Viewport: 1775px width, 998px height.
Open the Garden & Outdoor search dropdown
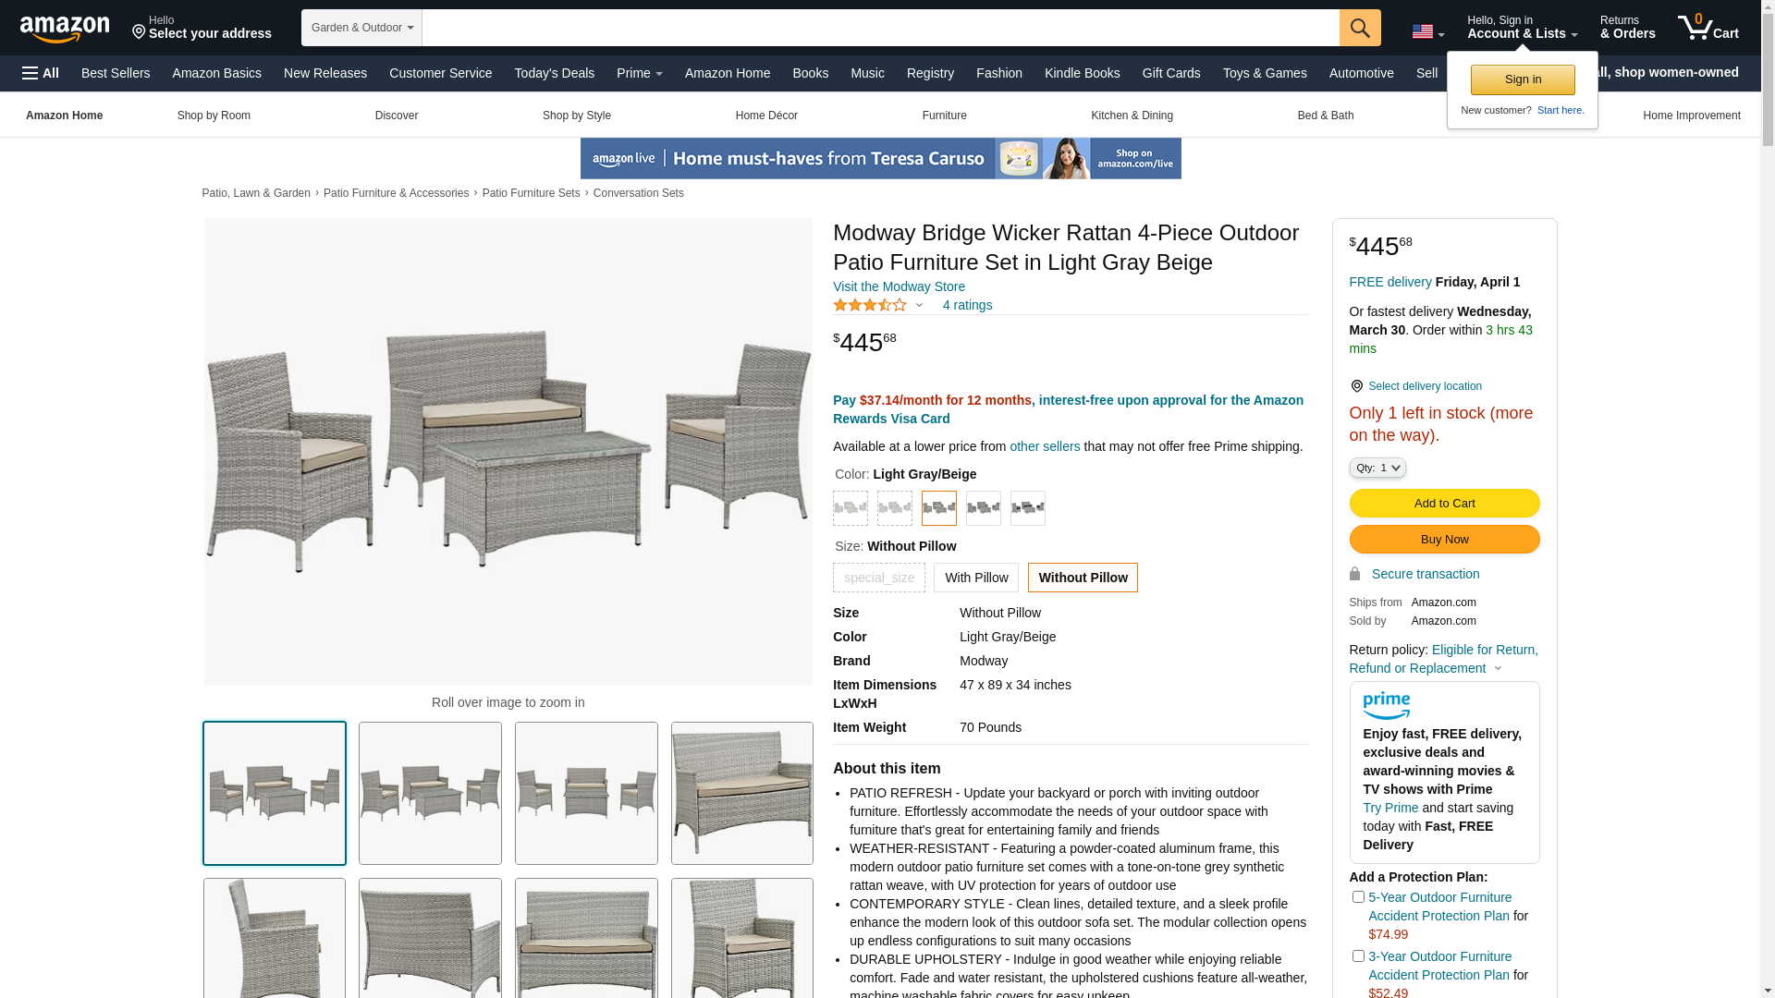click(x=361, y=28)
